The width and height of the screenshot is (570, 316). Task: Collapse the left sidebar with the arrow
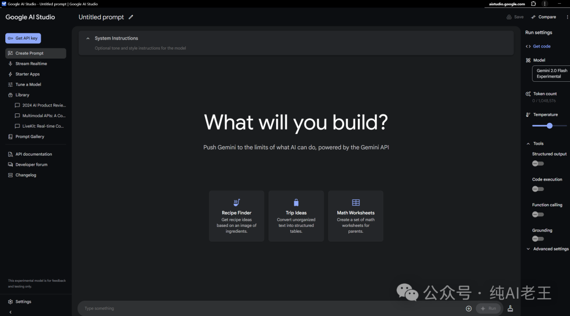(10, 312)
